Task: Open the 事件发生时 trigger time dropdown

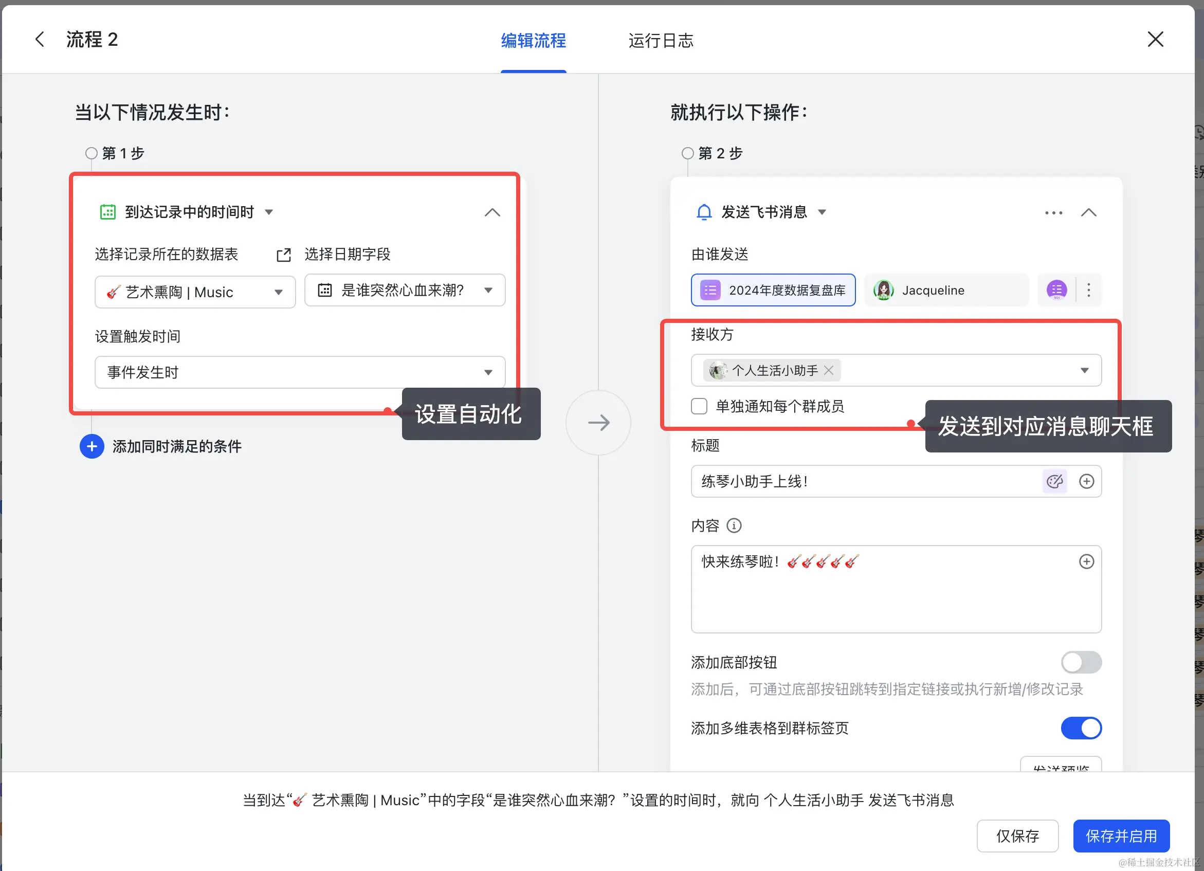Action: [x=299, y=372]
